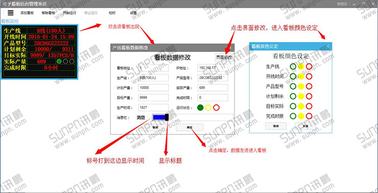Open the hamburger menu in the toolbar
The width and height of the screenshot is (378, 193).
pyautogui.click(x=10, y=13)
